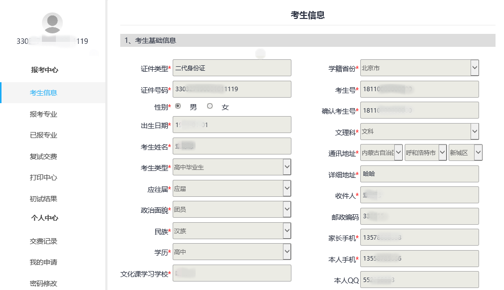Open 已报专业 sidebar item

(x=43, y=135)
